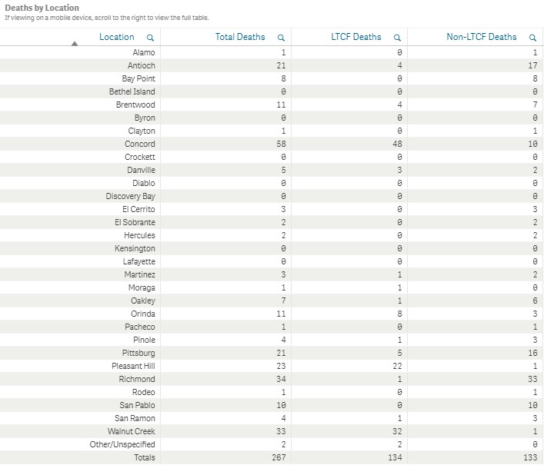Click the Non-LTCF Deaths search icon
Screen dimensions: 544x465
click(x=532, y=37)
